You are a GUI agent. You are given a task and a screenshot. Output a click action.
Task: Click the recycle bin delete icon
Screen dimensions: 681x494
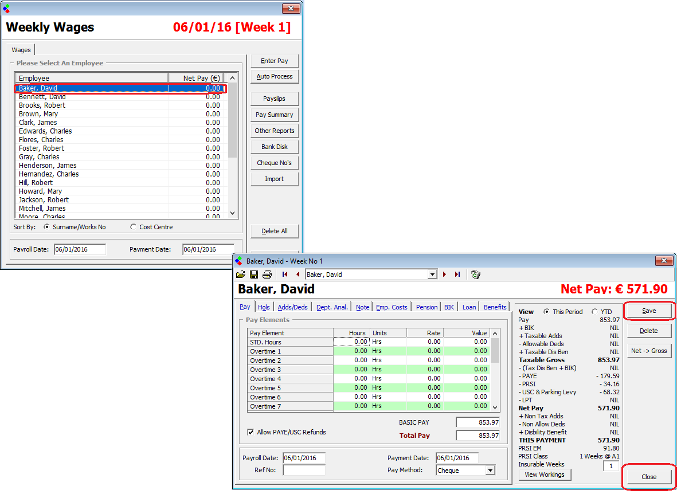475,275
